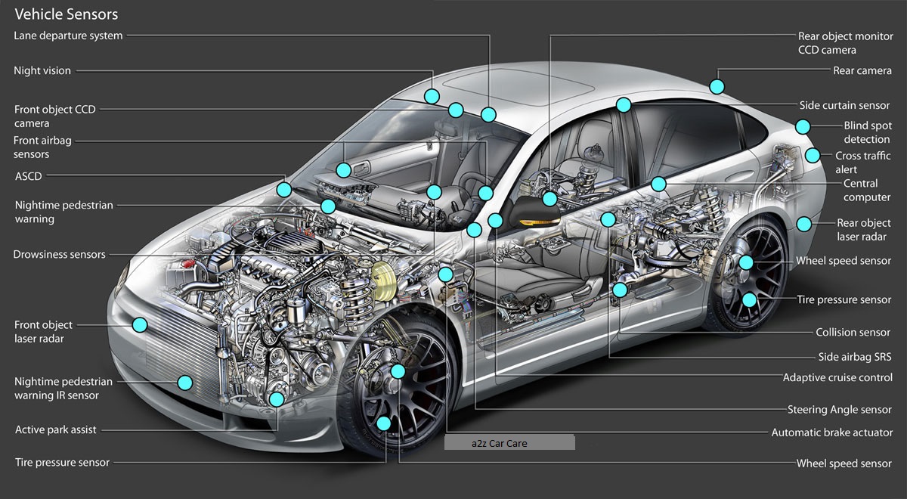
Task: Select the IR sensor dot on lower bumper
Action: [184, 382]
